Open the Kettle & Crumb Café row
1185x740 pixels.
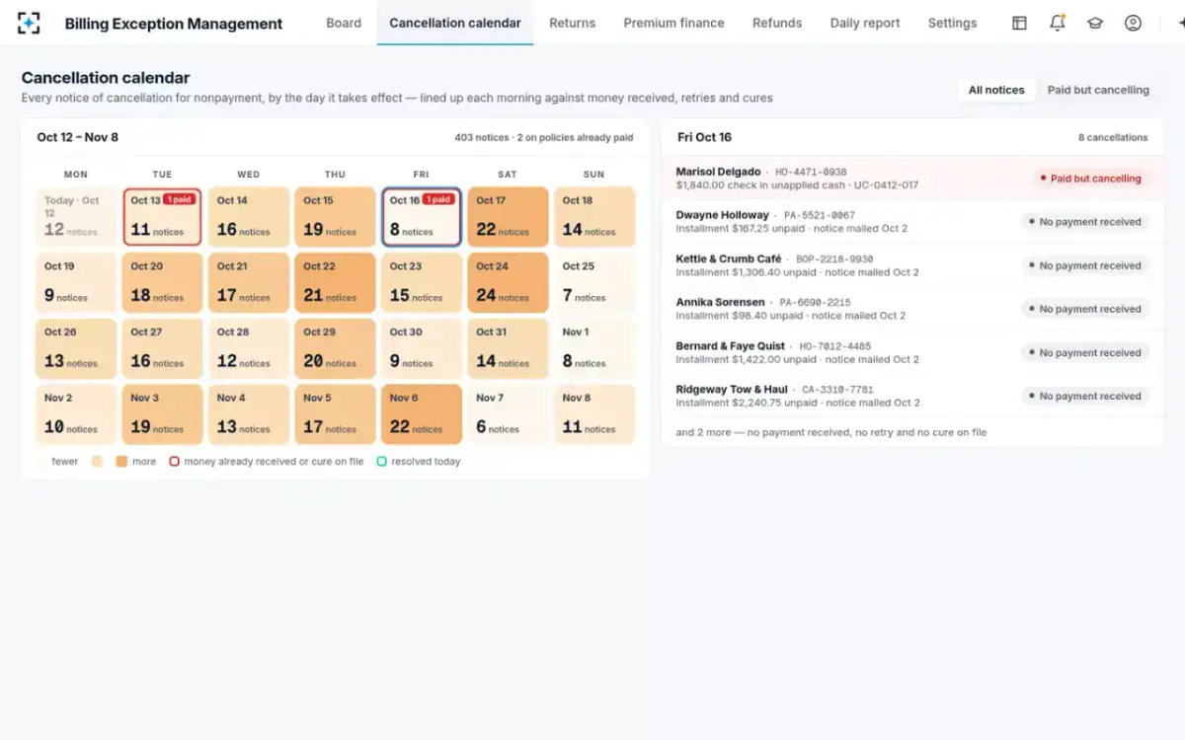(912, 265)
